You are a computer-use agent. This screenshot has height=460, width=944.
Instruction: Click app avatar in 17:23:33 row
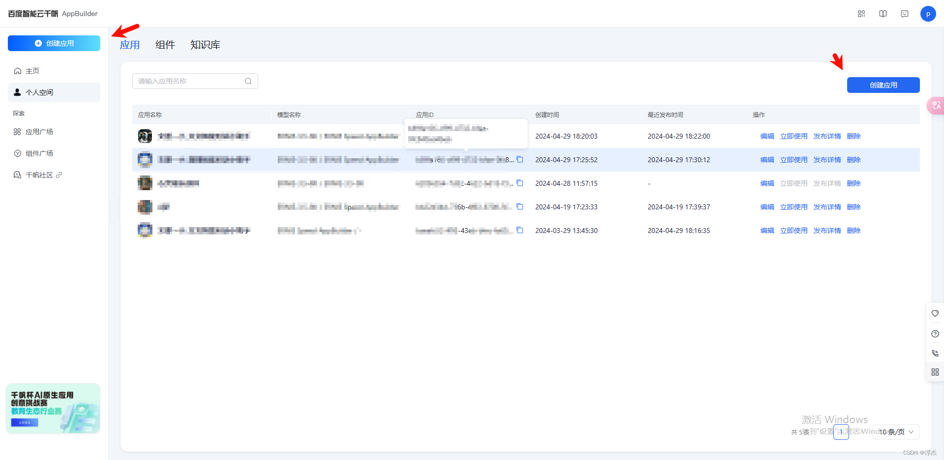[145, 207]
